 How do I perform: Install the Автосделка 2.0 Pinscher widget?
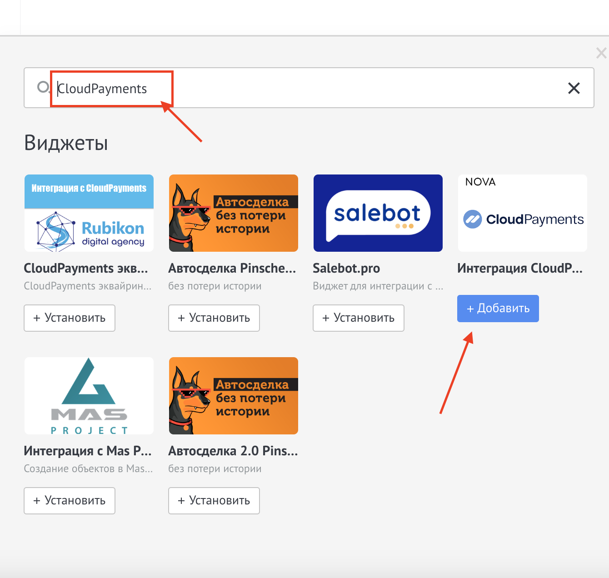click(214, 501)
